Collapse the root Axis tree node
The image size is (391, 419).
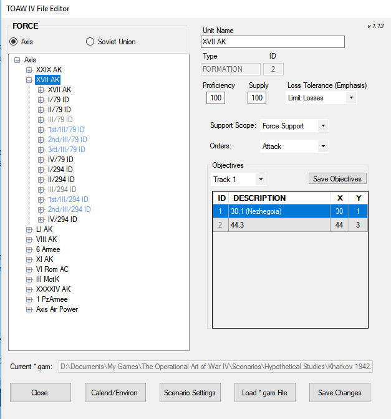click(x=17, y=60)
